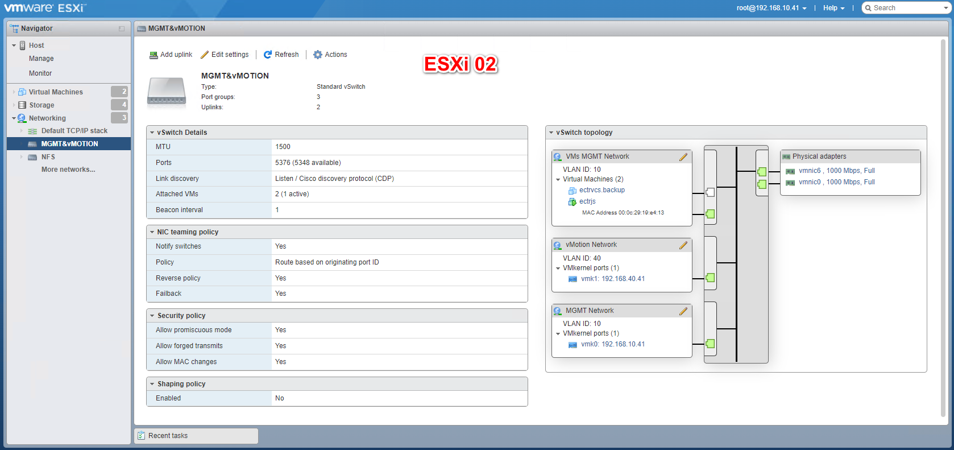Select Monitor under Host

click(40, 73)
